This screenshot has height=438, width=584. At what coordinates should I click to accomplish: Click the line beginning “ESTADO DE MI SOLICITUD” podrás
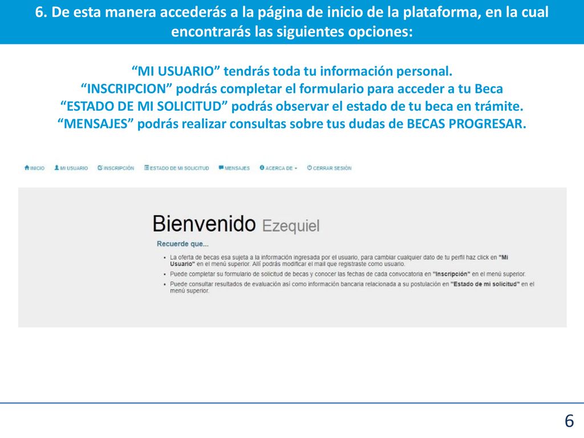pos(292,106)
